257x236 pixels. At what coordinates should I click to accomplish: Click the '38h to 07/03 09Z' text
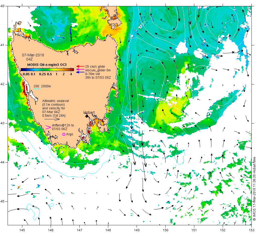(x=98, y=78)
